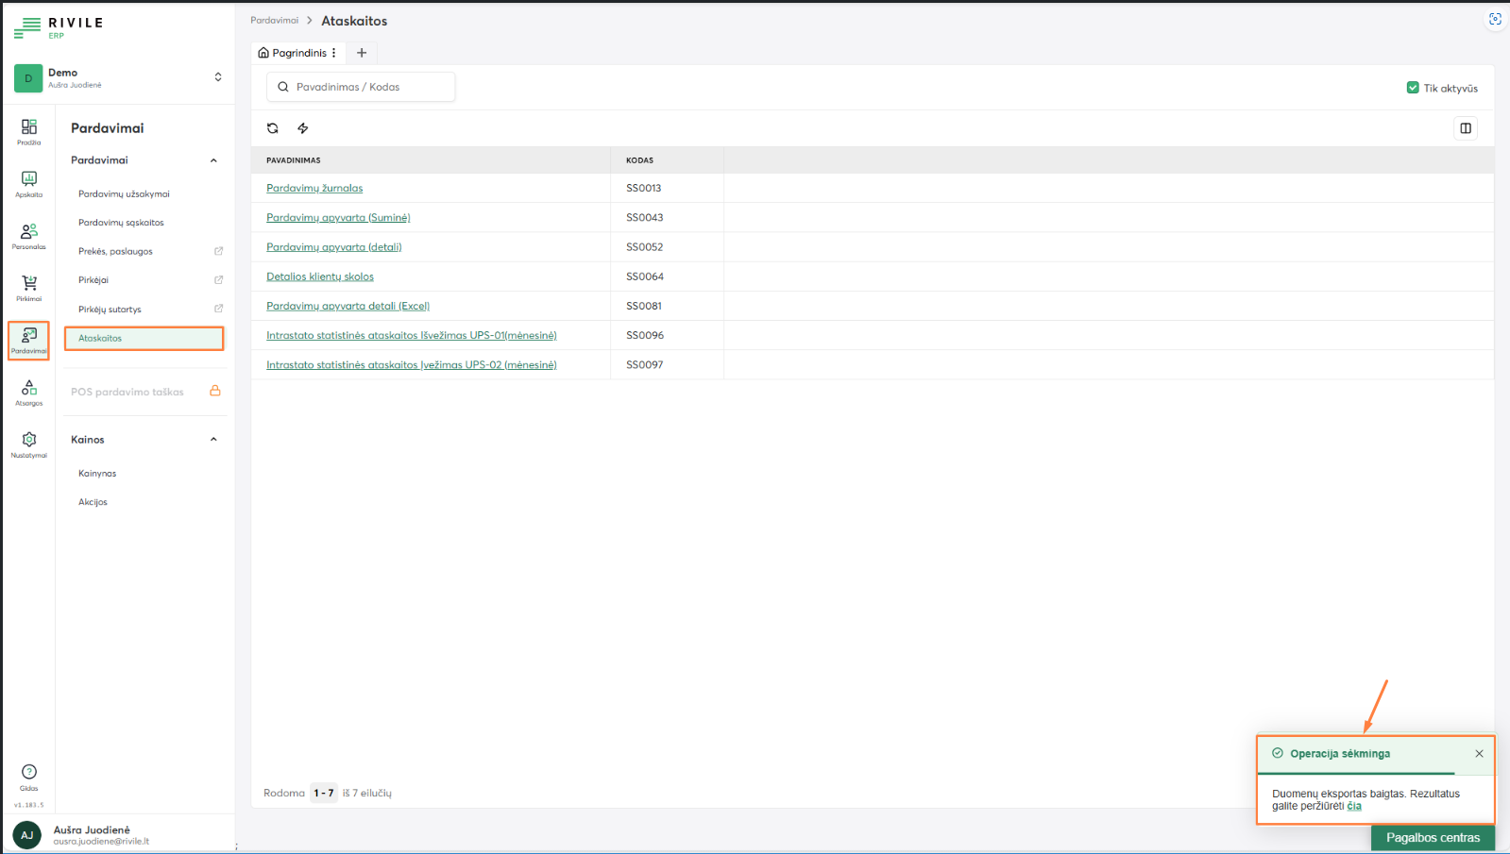Viewport: 1510px width, 854px height.
Task: Open Nustatymai settings icon
Action: coord(29,444)
